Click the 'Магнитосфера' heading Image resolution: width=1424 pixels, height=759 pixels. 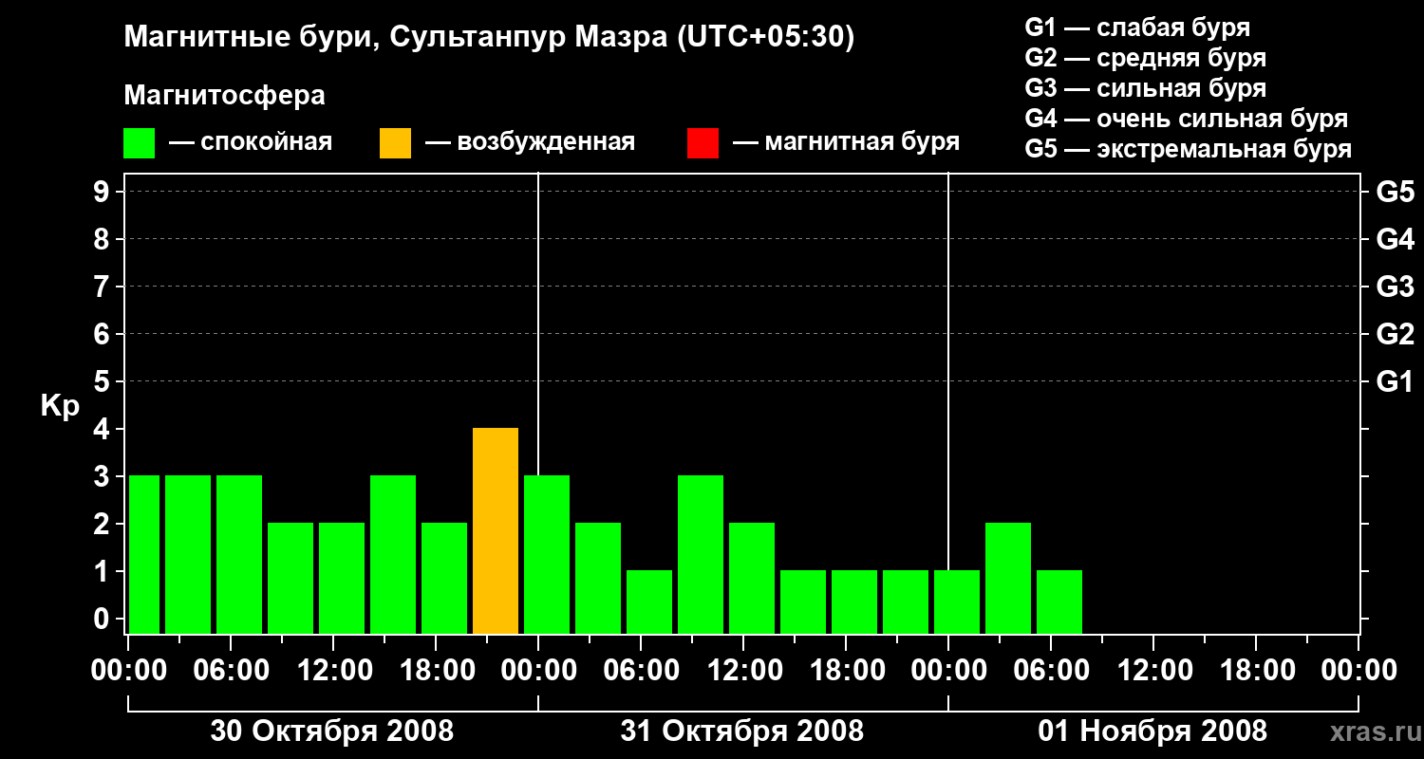click(x=224, y=96)
